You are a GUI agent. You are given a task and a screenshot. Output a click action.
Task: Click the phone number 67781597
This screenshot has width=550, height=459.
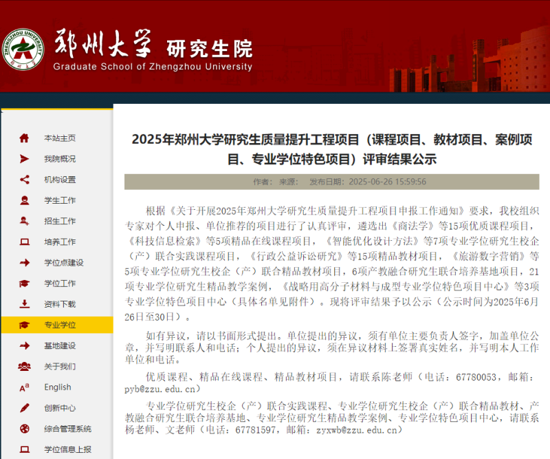[x=255, y=430]
